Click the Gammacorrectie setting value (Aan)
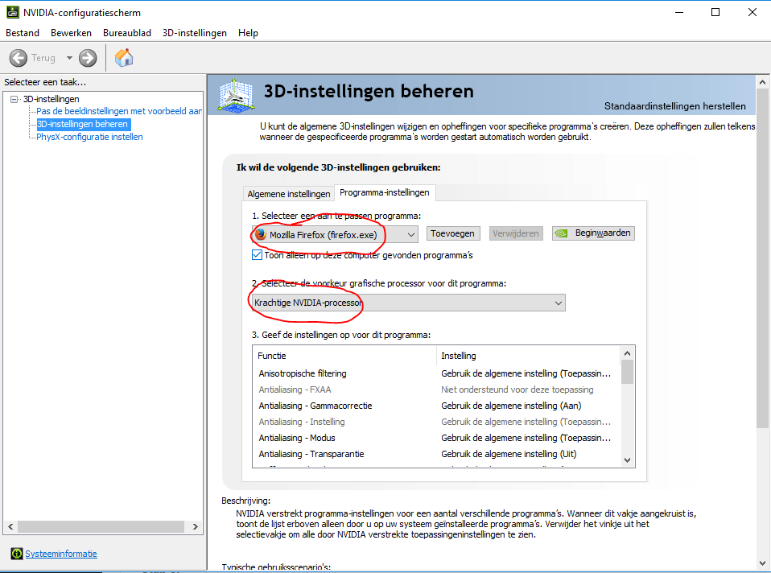Viewport: 771px width, 573px height. (511, 406)
